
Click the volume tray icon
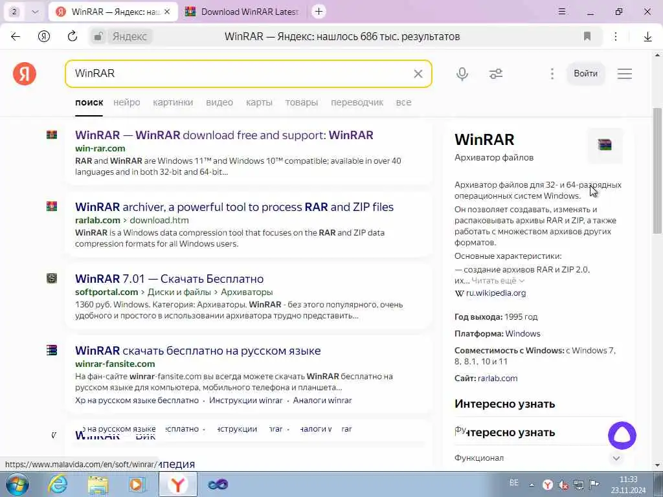563,485
